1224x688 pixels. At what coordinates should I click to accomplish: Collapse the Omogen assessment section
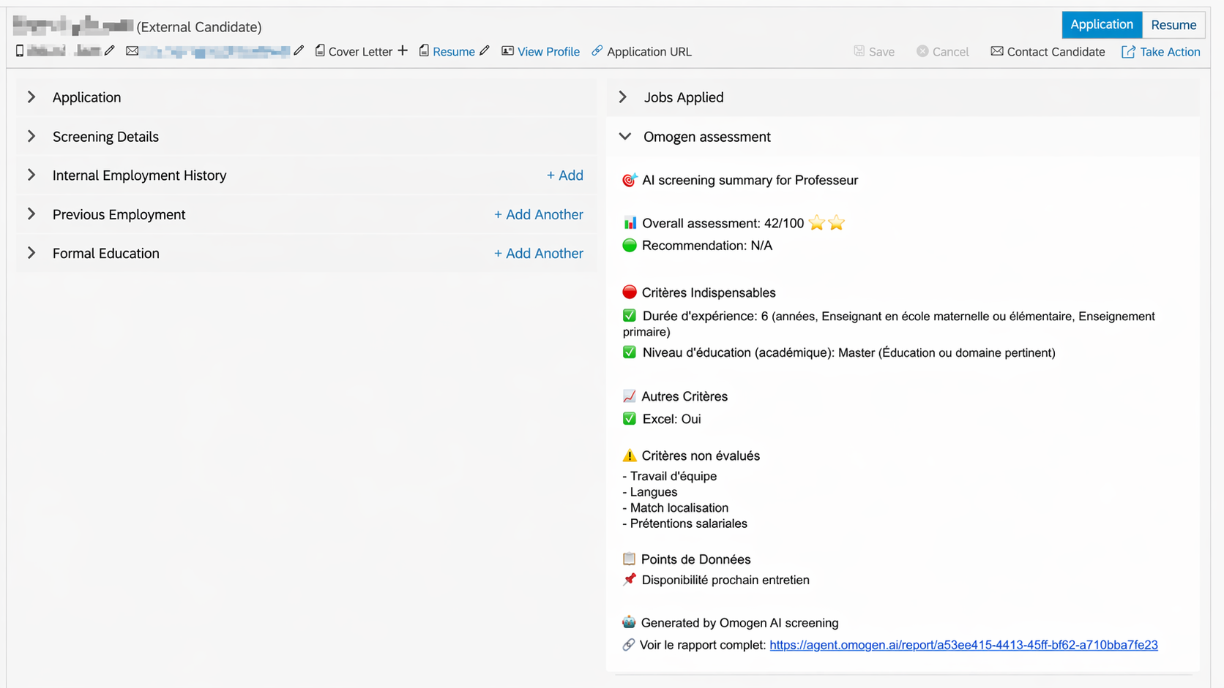(624, 136)
